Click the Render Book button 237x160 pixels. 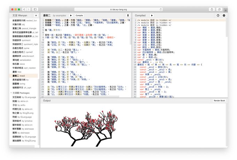[219, 101]
